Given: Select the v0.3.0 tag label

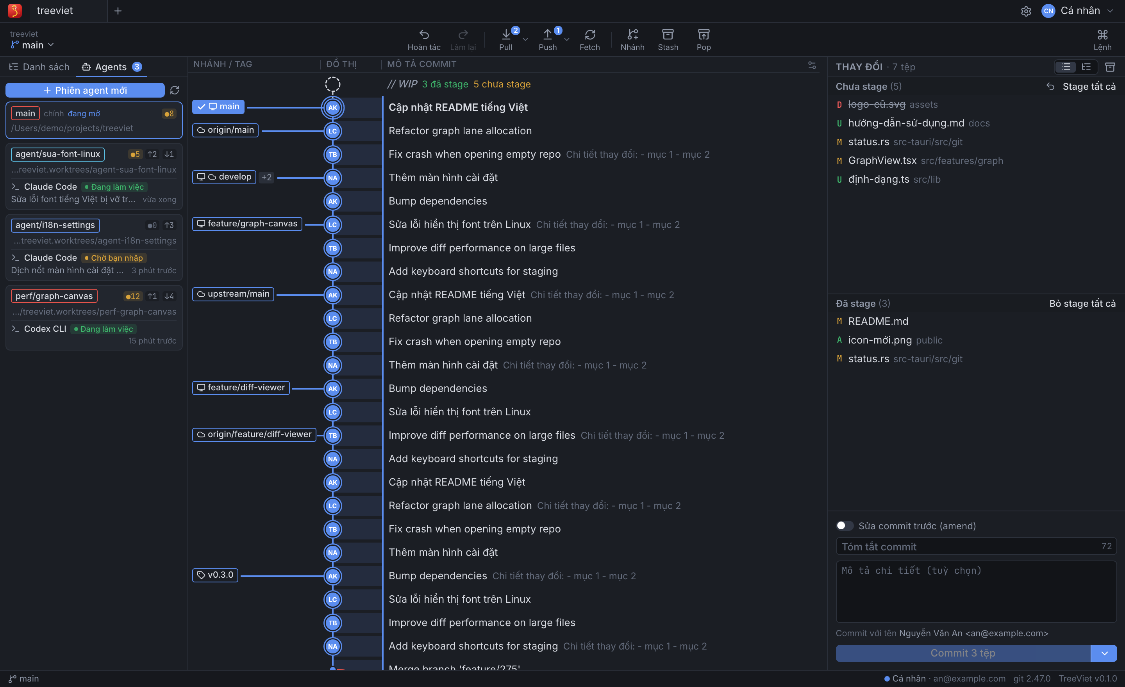Looking at the screenshot, I should (x=215, y=575).
